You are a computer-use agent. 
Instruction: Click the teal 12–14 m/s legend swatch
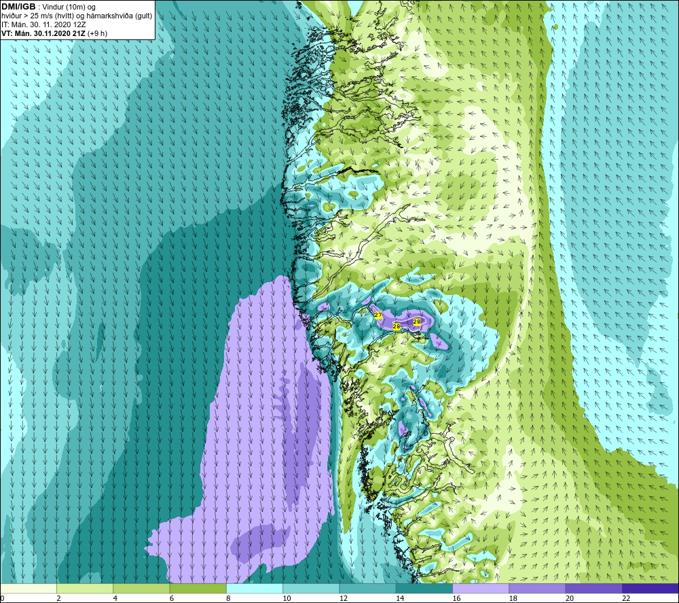tap(367, 588)
